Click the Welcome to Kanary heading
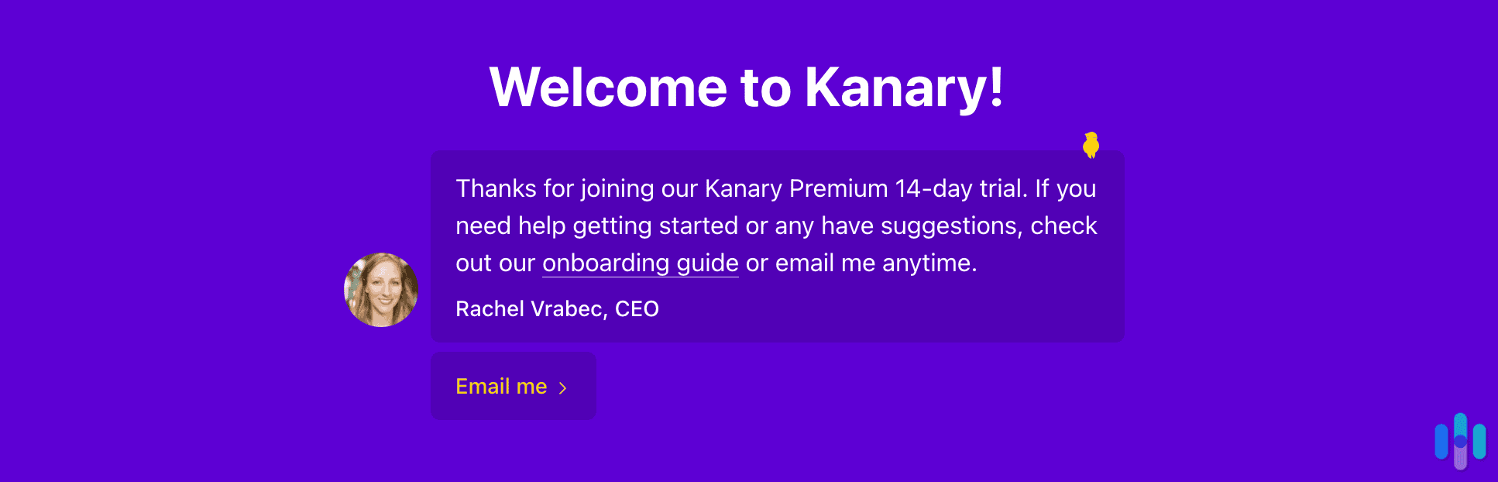The image size is (1498, 482). click(x=748, y=87)
